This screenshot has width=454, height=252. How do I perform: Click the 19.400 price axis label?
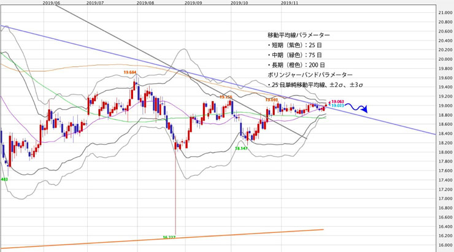(x=445, y=87)
